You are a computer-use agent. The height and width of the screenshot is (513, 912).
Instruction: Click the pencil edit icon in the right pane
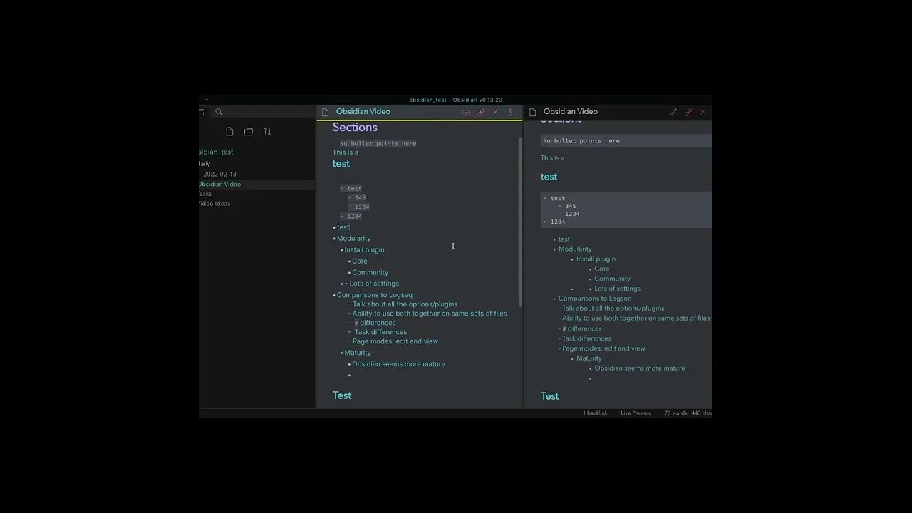(673, 112)
